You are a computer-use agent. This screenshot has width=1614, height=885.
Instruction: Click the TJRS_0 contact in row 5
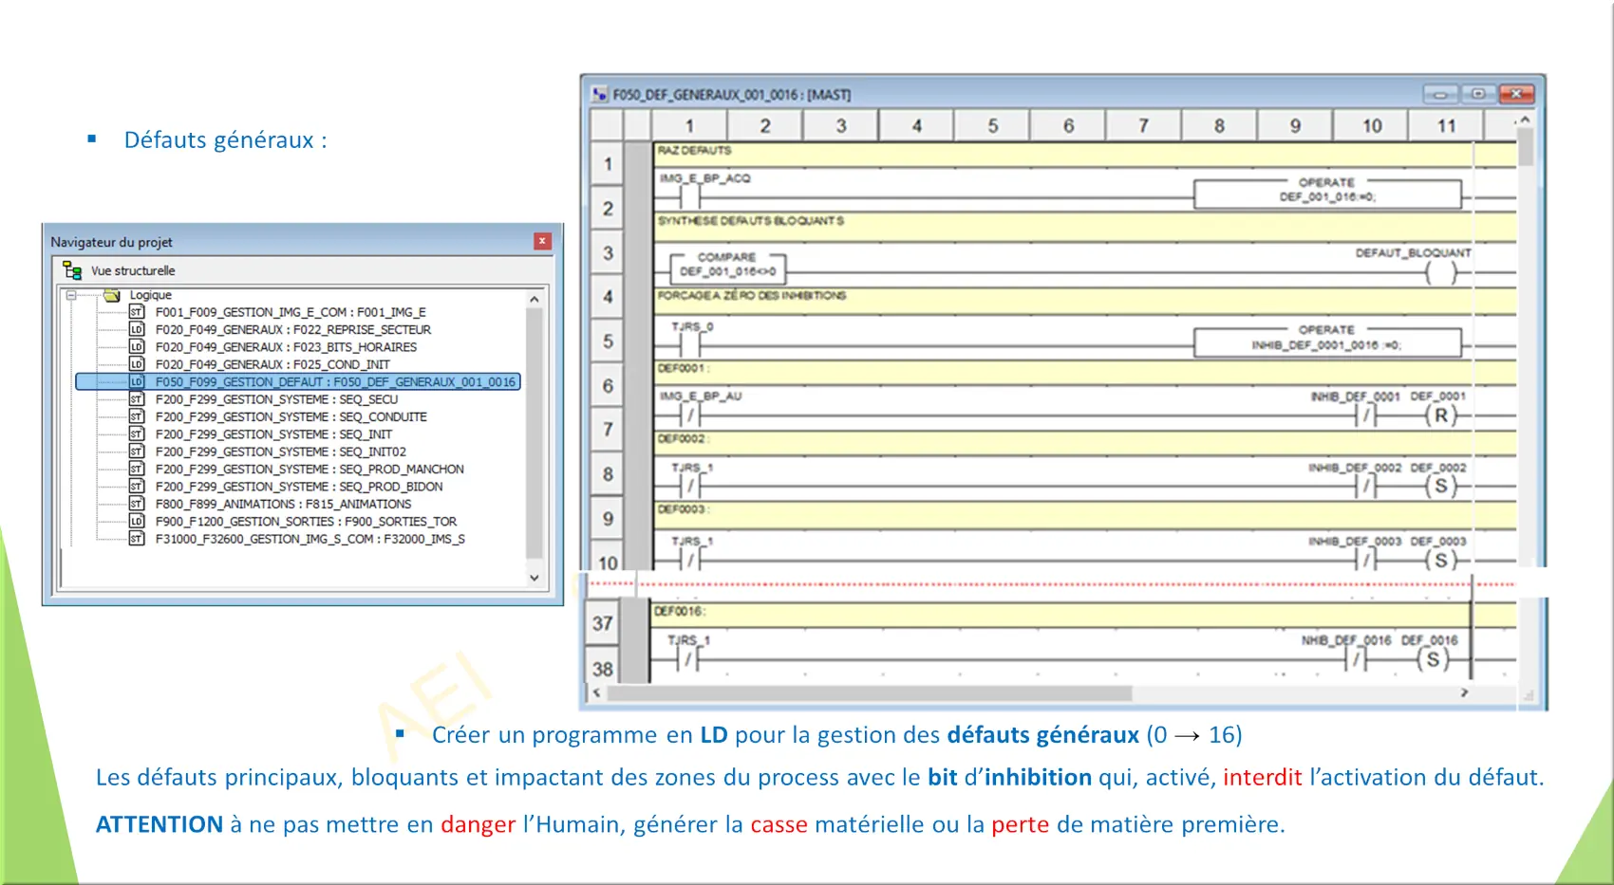tap(690, 344)
